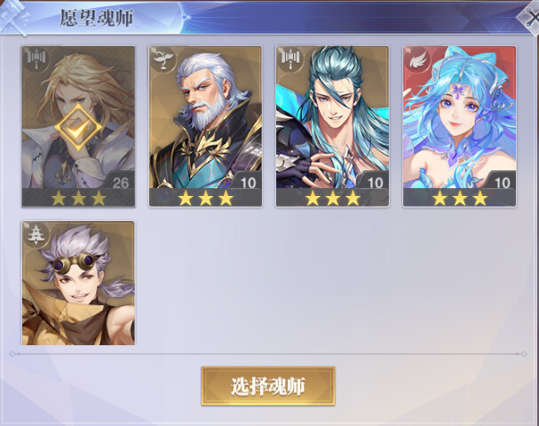This screenshot has height=426, width=539.
Task: Click the wing emblem on the red-background girl card
Action: click(x=417, y=59)
